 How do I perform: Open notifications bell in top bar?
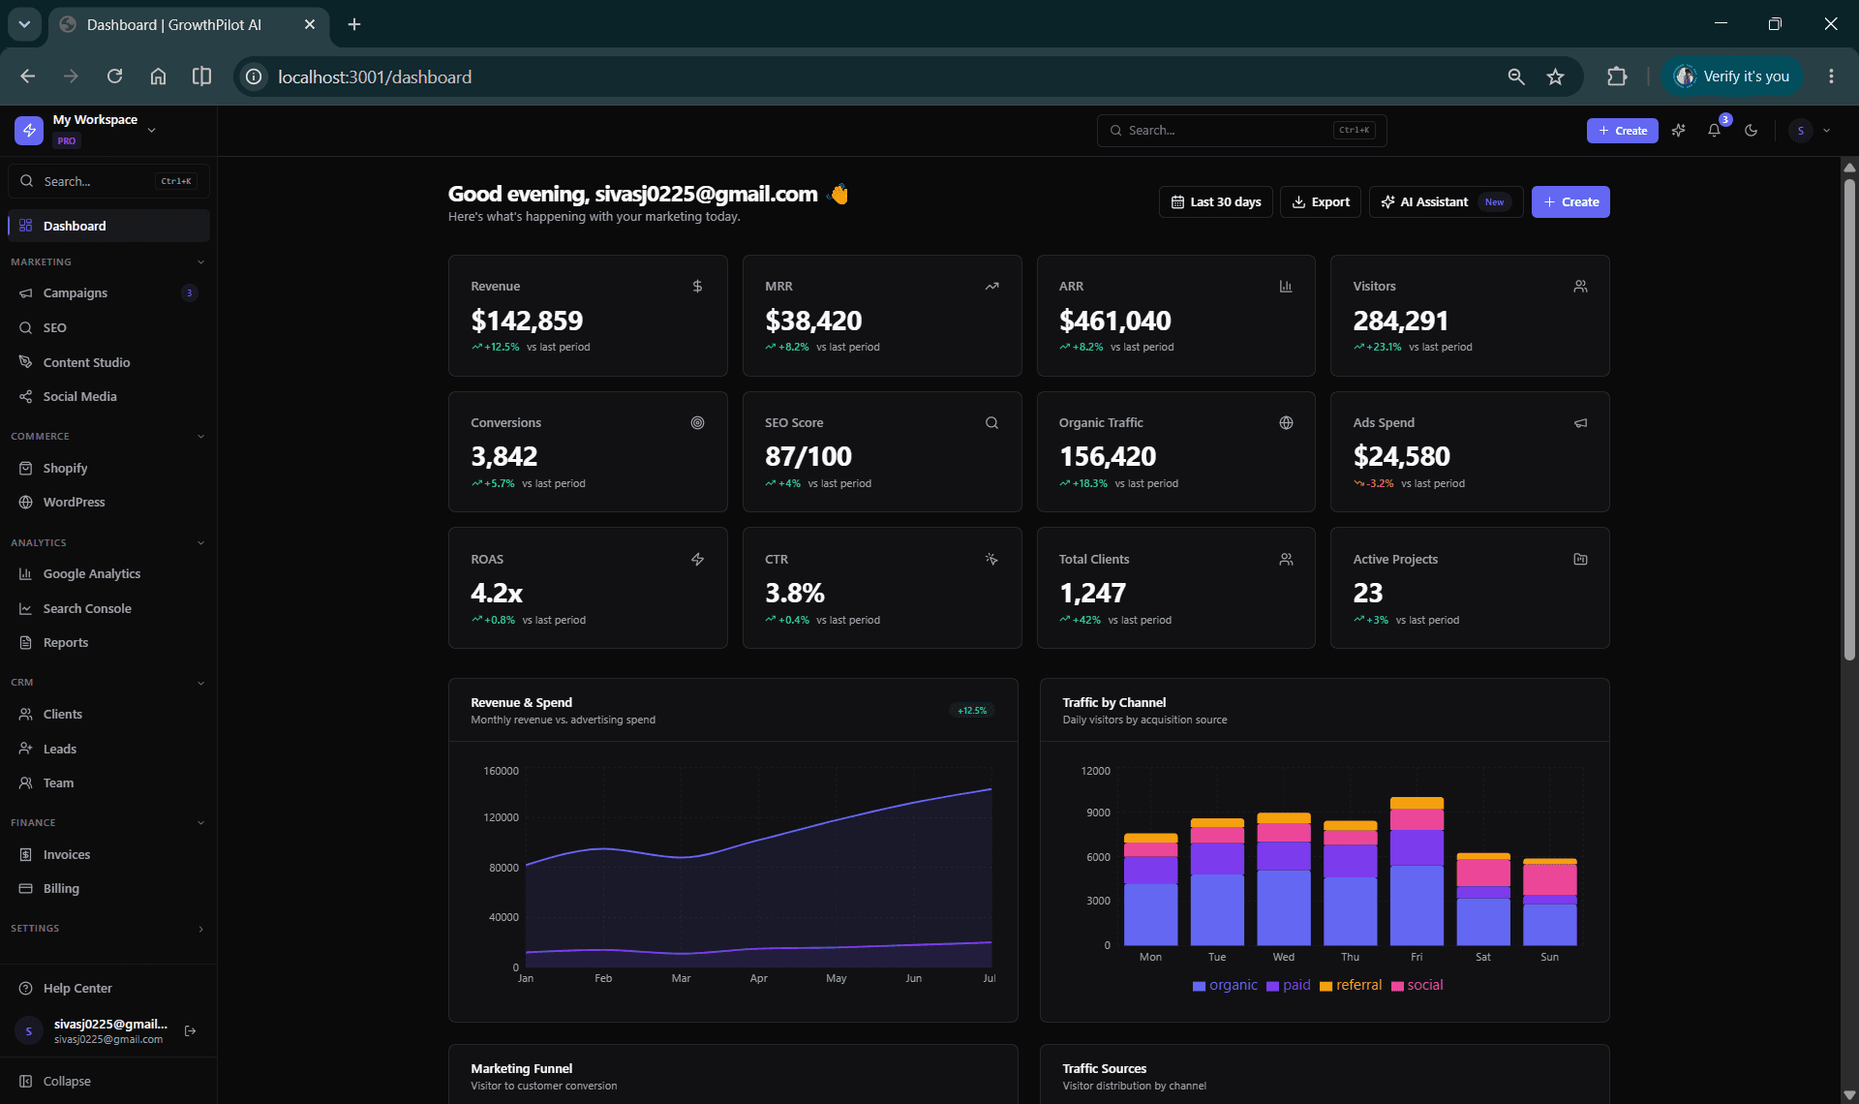click(1715, 131)
